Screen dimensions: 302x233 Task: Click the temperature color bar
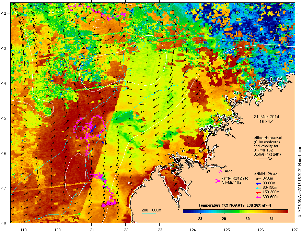(235, 211)
